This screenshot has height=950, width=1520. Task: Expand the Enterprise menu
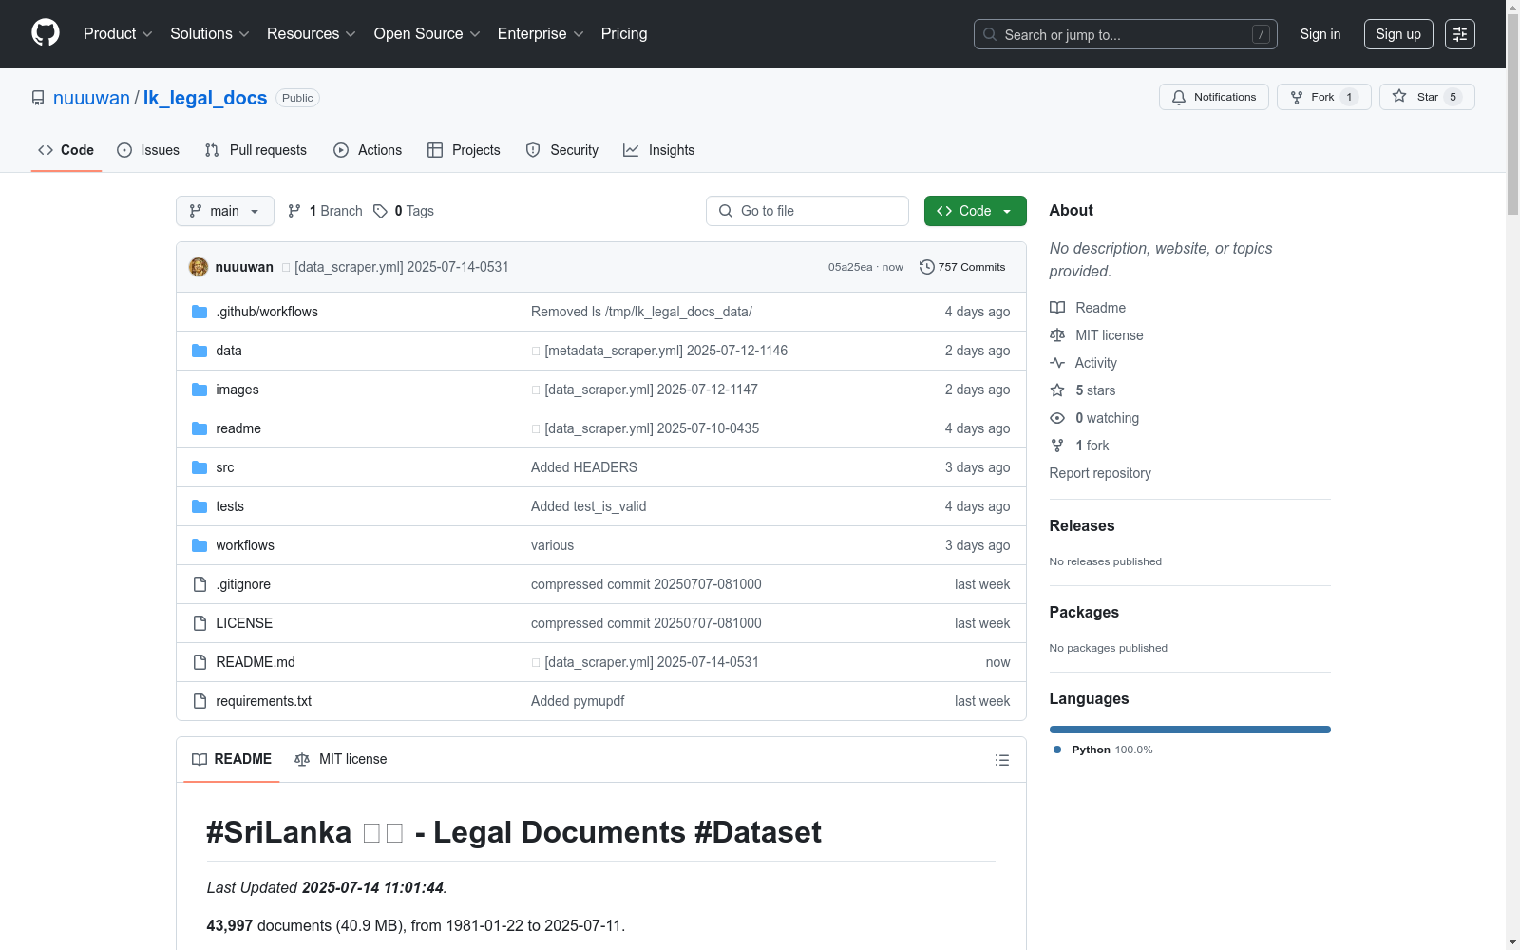[x=541, y=34]
